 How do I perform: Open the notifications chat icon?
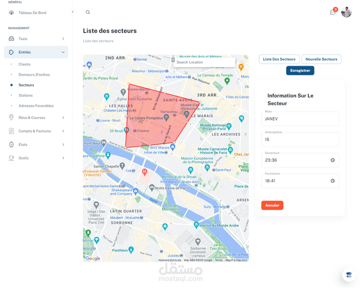[333, 12]
